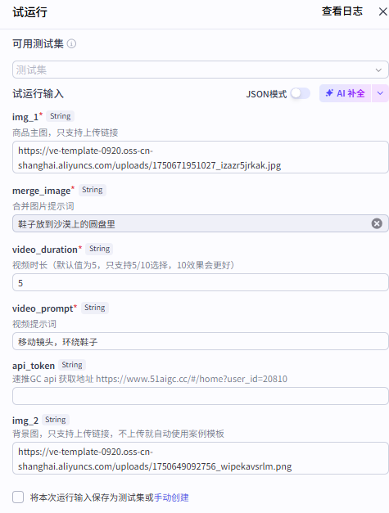This screenshot has height=513, width=389.
Task: Click the 手动创建 link
Action: click(x=171, y=497)
